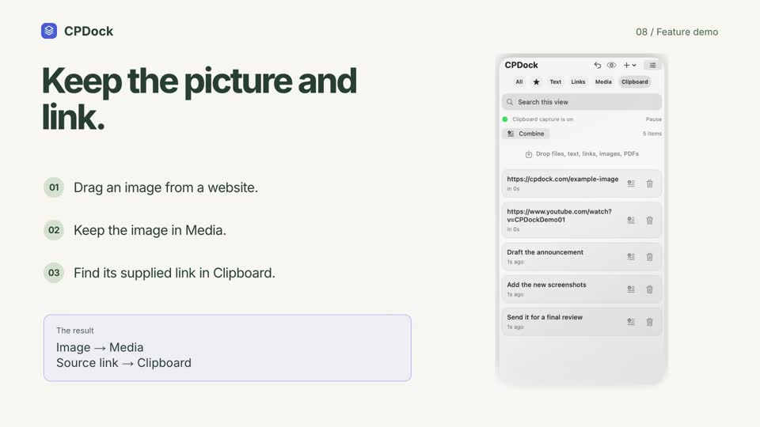Click the Clipboard capture is on status text
Screen dimensions: 760x427
[542, 119]
